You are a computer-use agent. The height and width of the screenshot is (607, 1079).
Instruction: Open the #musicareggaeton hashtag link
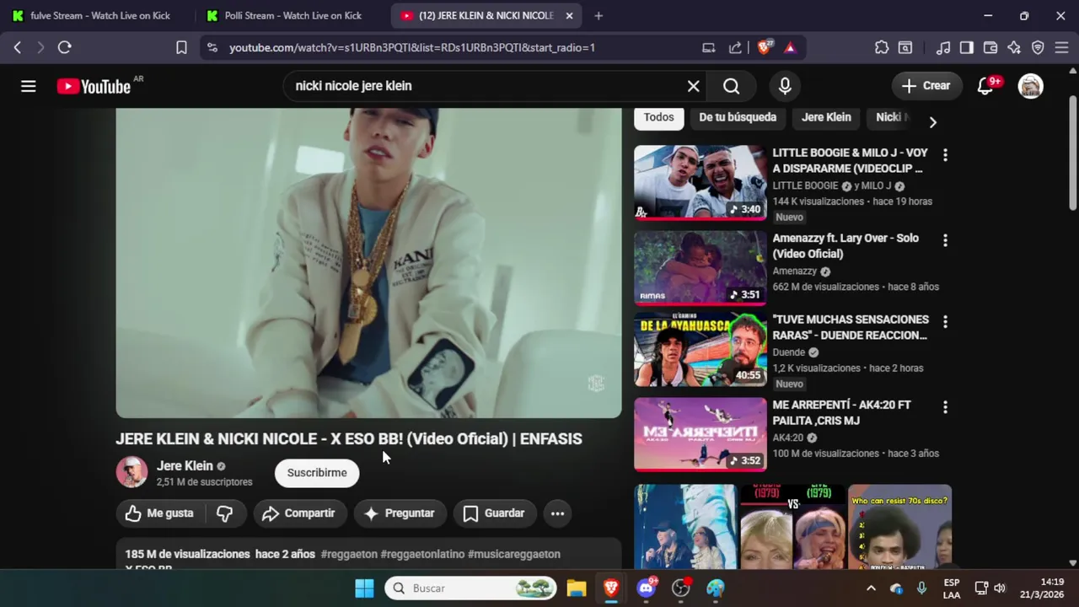[514, 555]
